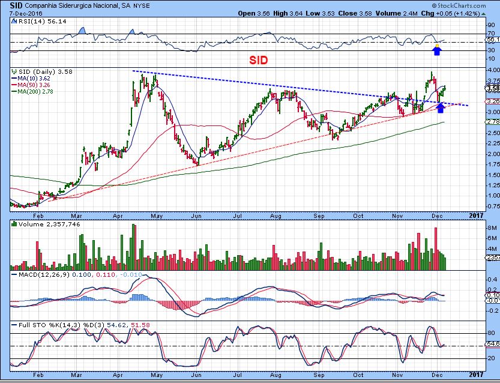This screenshot has width=500, height=383.
Task: Click the Volume 2.4M header value
Action: click(397, 13)
